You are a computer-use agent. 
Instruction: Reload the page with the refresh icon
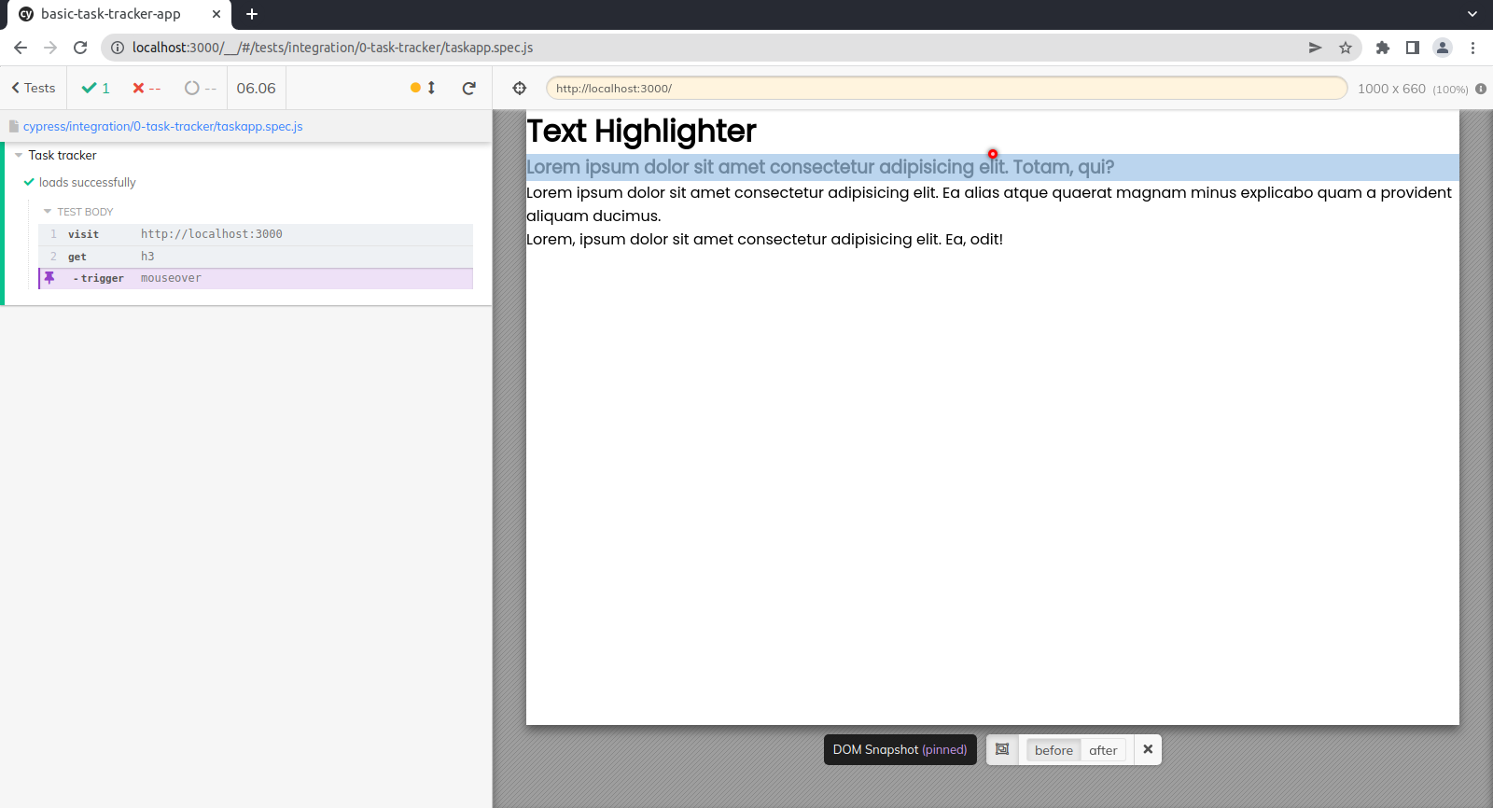80,48
